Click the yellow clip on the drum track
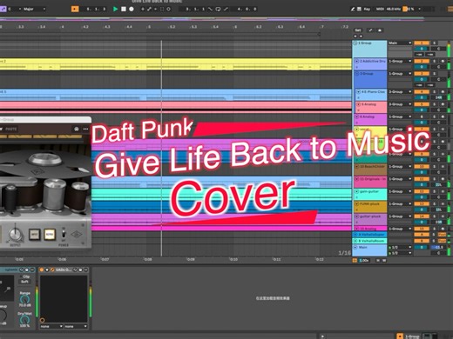Image resolution: width=453 pixels, height=339 pixels. tap(176, 64)
